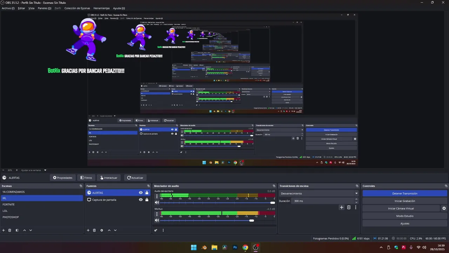Open virtual camera settings gear

coord(444,208)
